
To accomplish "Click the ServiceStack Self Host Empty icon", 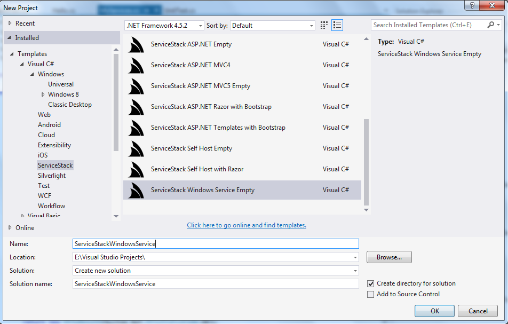I will tap(136, 149).
